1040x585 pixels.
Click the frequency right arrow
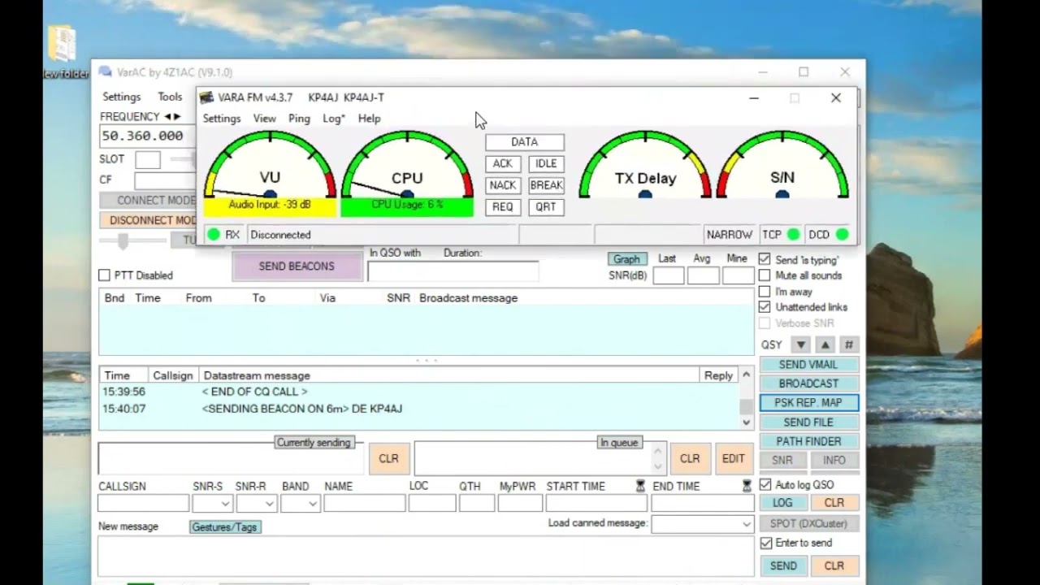177,117
